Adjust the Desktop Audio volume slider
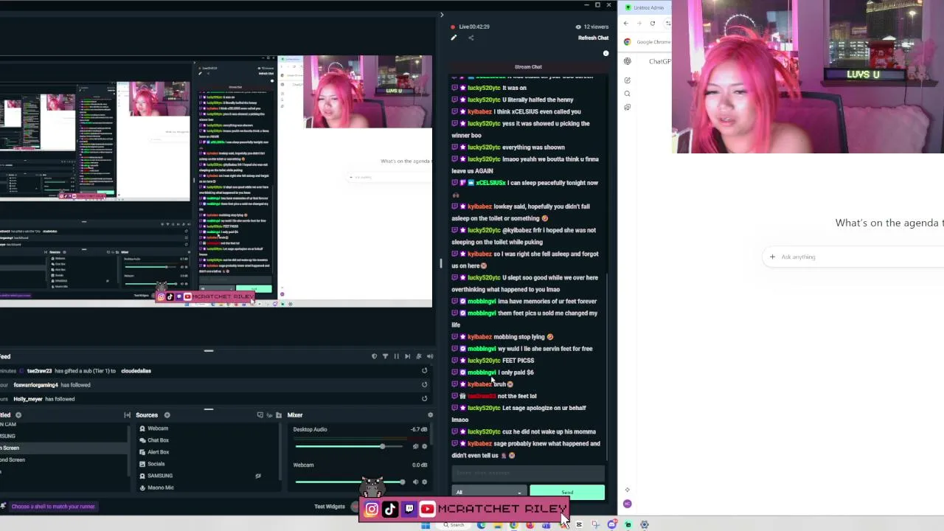The image size is (944, 531). pyautogui.click(x=349, y=446)
